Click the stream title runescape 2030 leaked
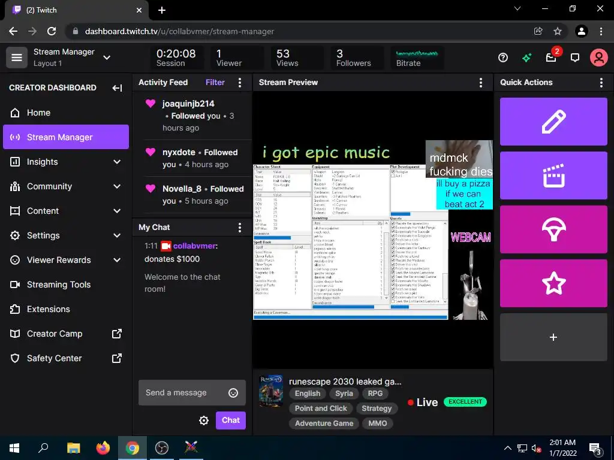 point(345,382)
